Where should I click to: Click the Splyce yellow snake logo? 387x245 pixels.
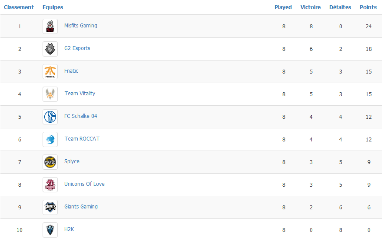click(50, 162)
